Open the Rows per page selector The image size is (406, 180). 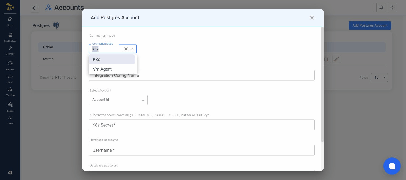(x=379, y=78)
